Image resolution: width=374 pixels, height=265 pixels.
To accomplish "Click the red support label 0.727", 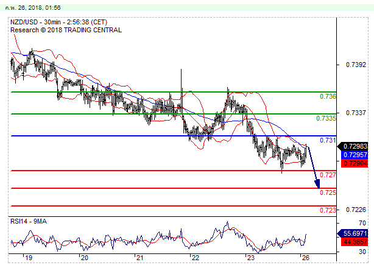I will tap(328, 175).
